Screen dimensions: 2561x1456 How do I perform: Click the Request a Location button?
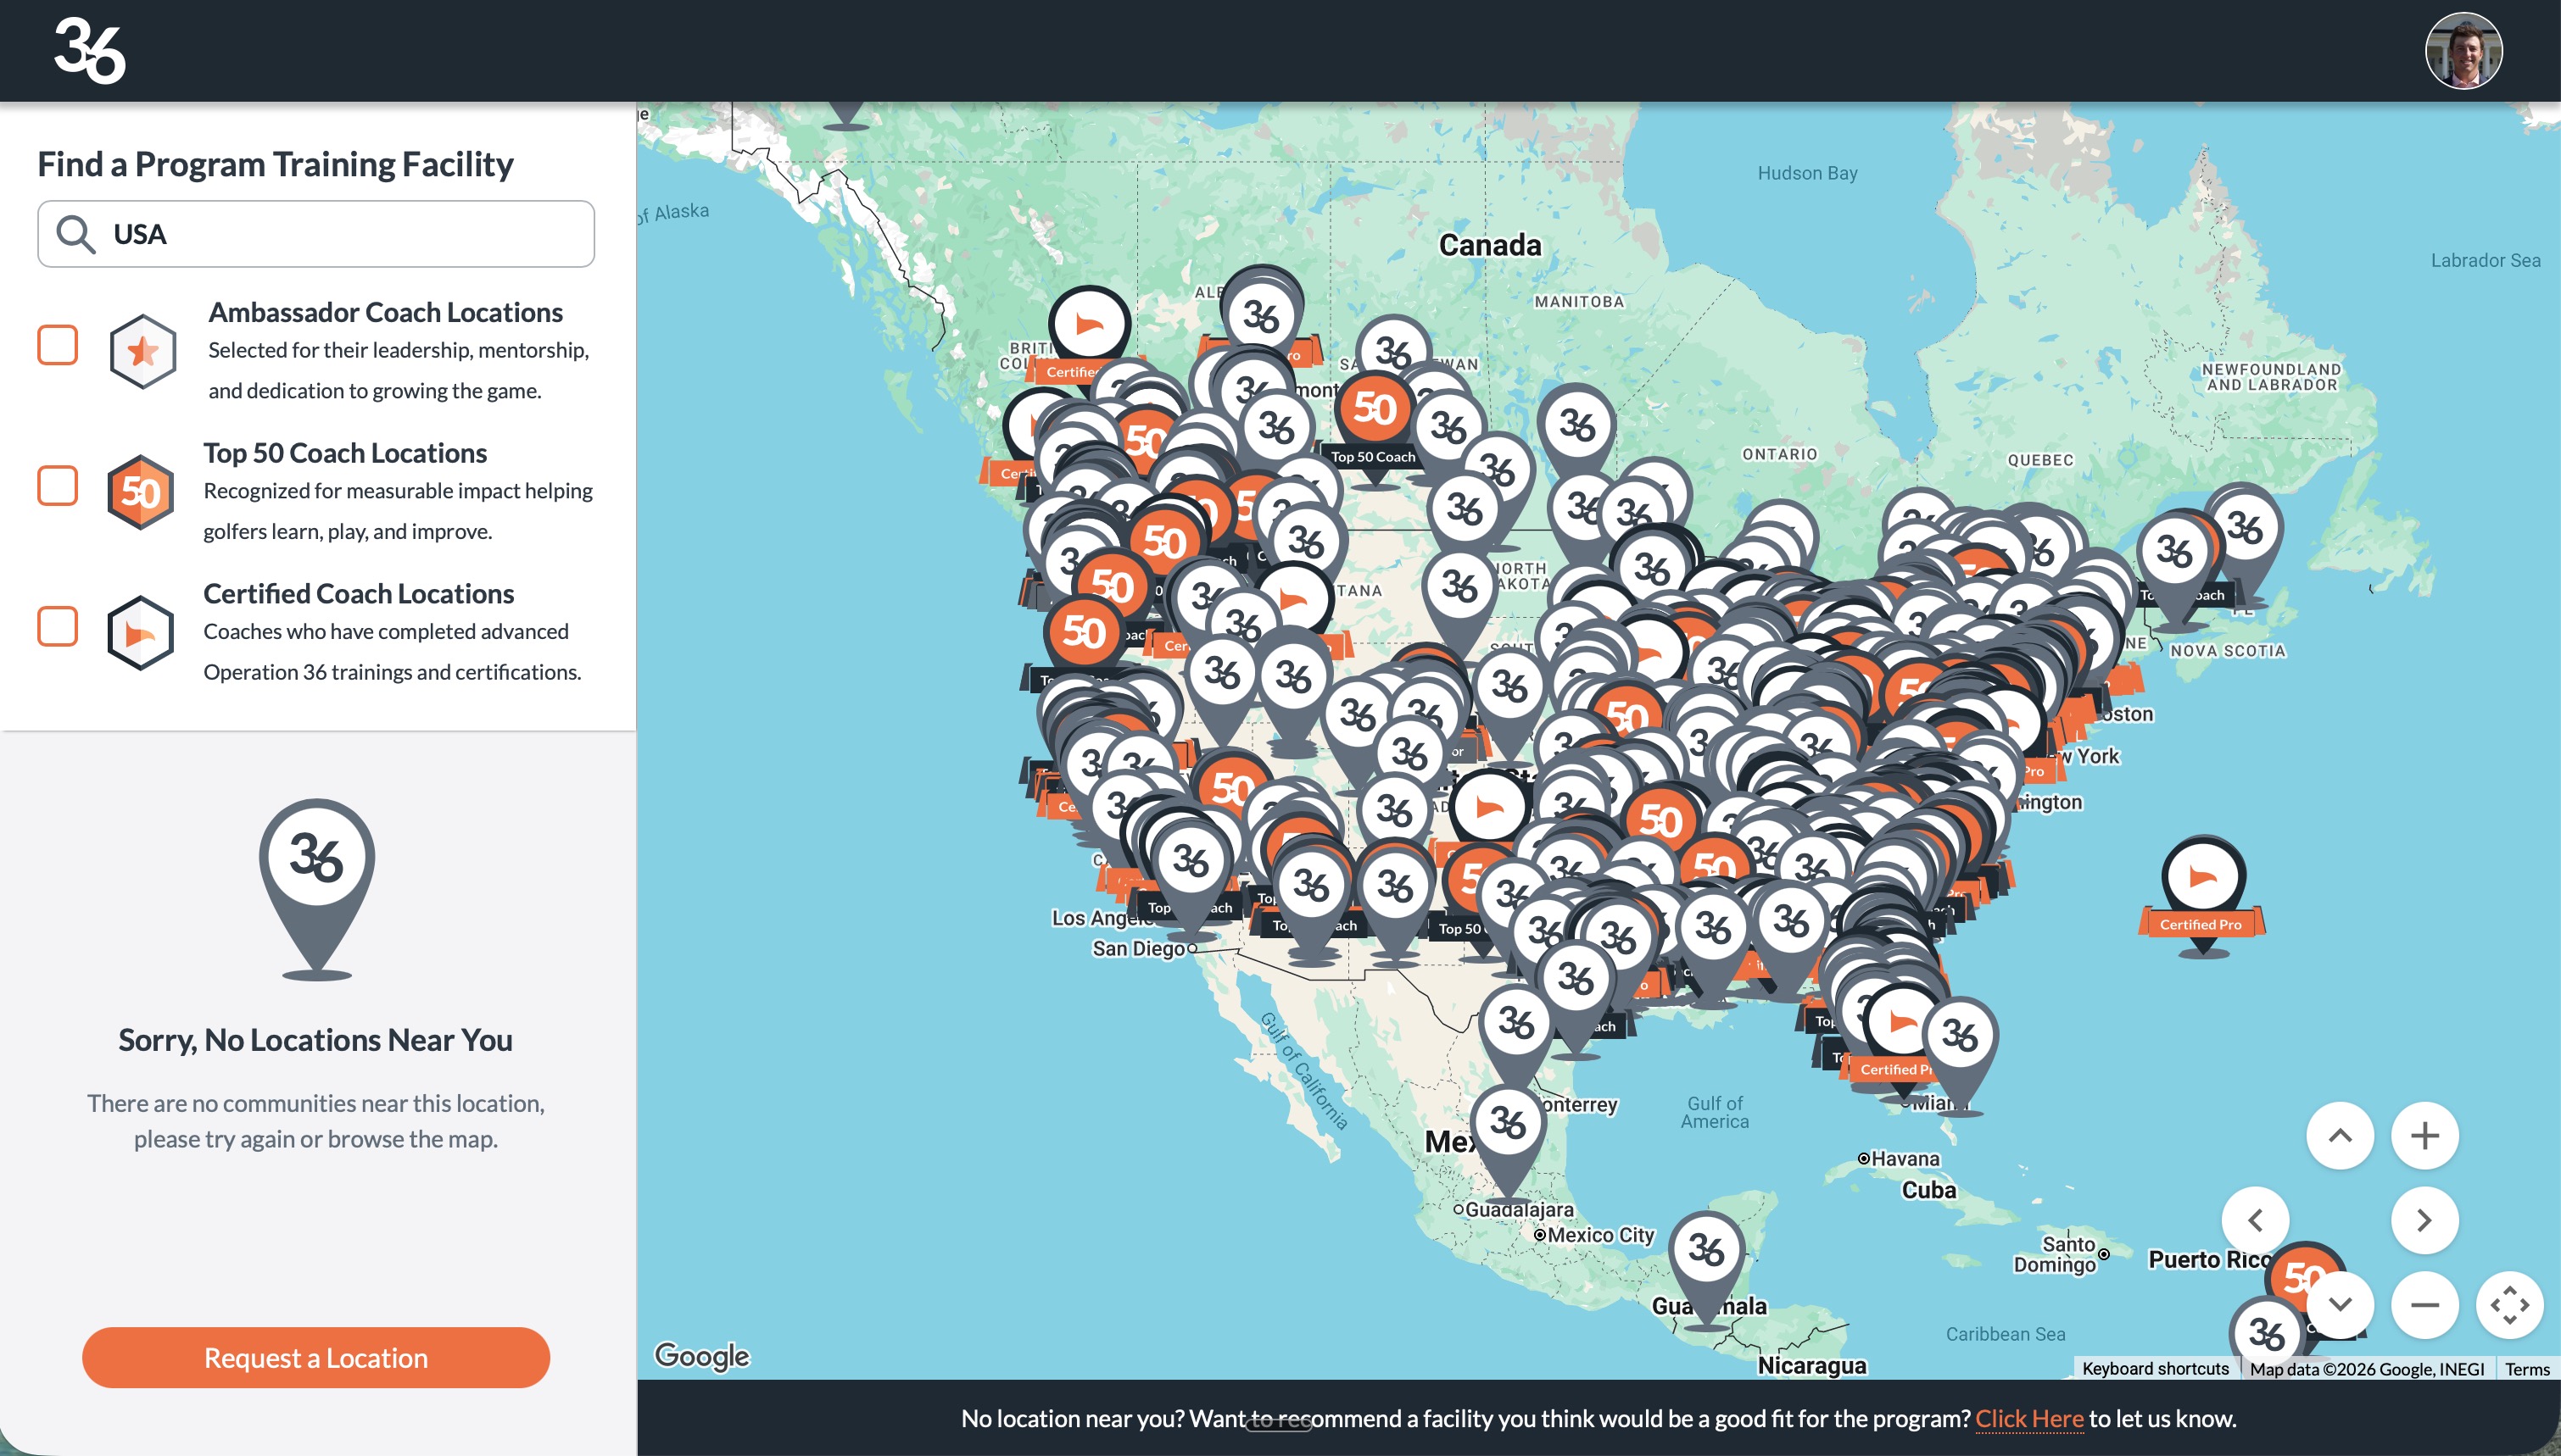pos(316,1357)
